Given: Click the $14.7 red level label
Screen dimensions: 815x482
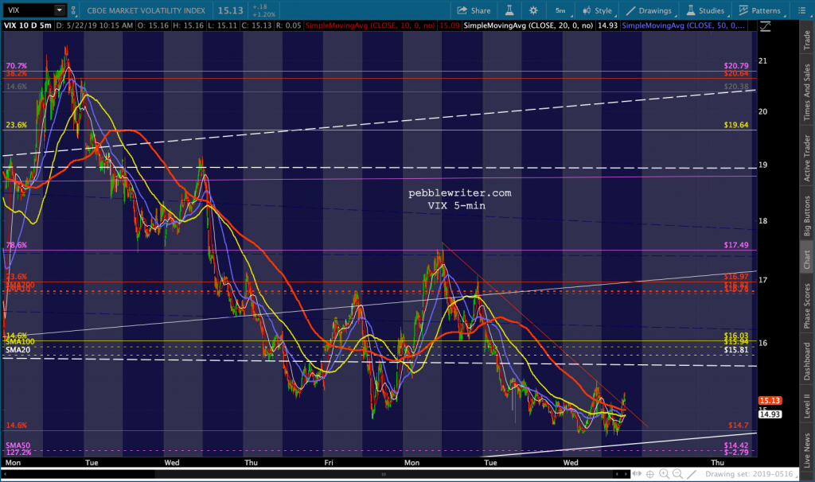Looking at the screenshot, I should click(x=738, y=425).
